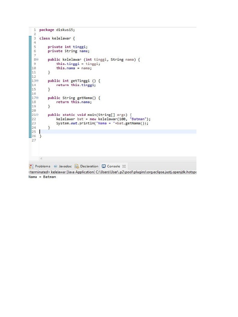The height and width of the screenshot is (317, 238).
Task: Click line number 27 in gutter
Action: (34, 140)
